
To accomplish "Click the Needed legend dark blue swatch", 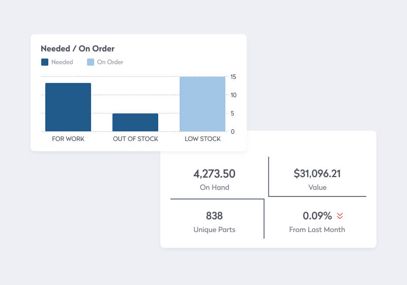I will [x=45, y=62].
